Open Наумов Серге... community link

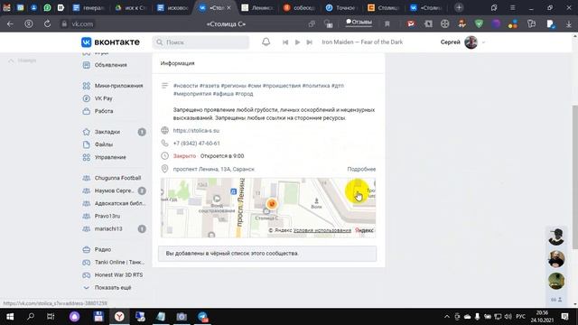(115, 190)
